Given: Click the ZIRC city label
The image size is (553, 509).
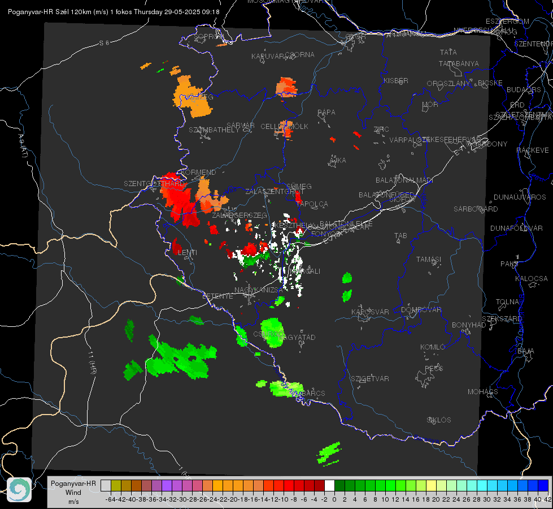Looking at the screenshot, I should click(381, 130).
